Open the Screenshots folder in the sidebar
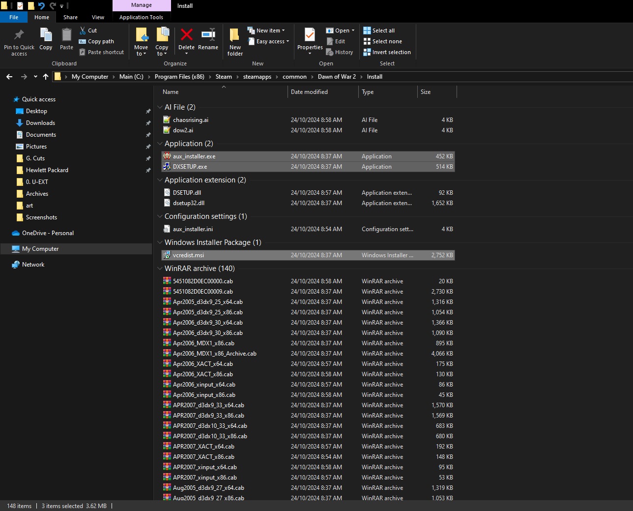 click(41, 217)
